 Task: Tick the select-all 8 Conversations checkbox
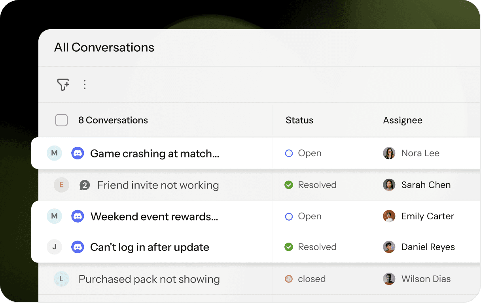pyautogui.click(x=61, y=120)
